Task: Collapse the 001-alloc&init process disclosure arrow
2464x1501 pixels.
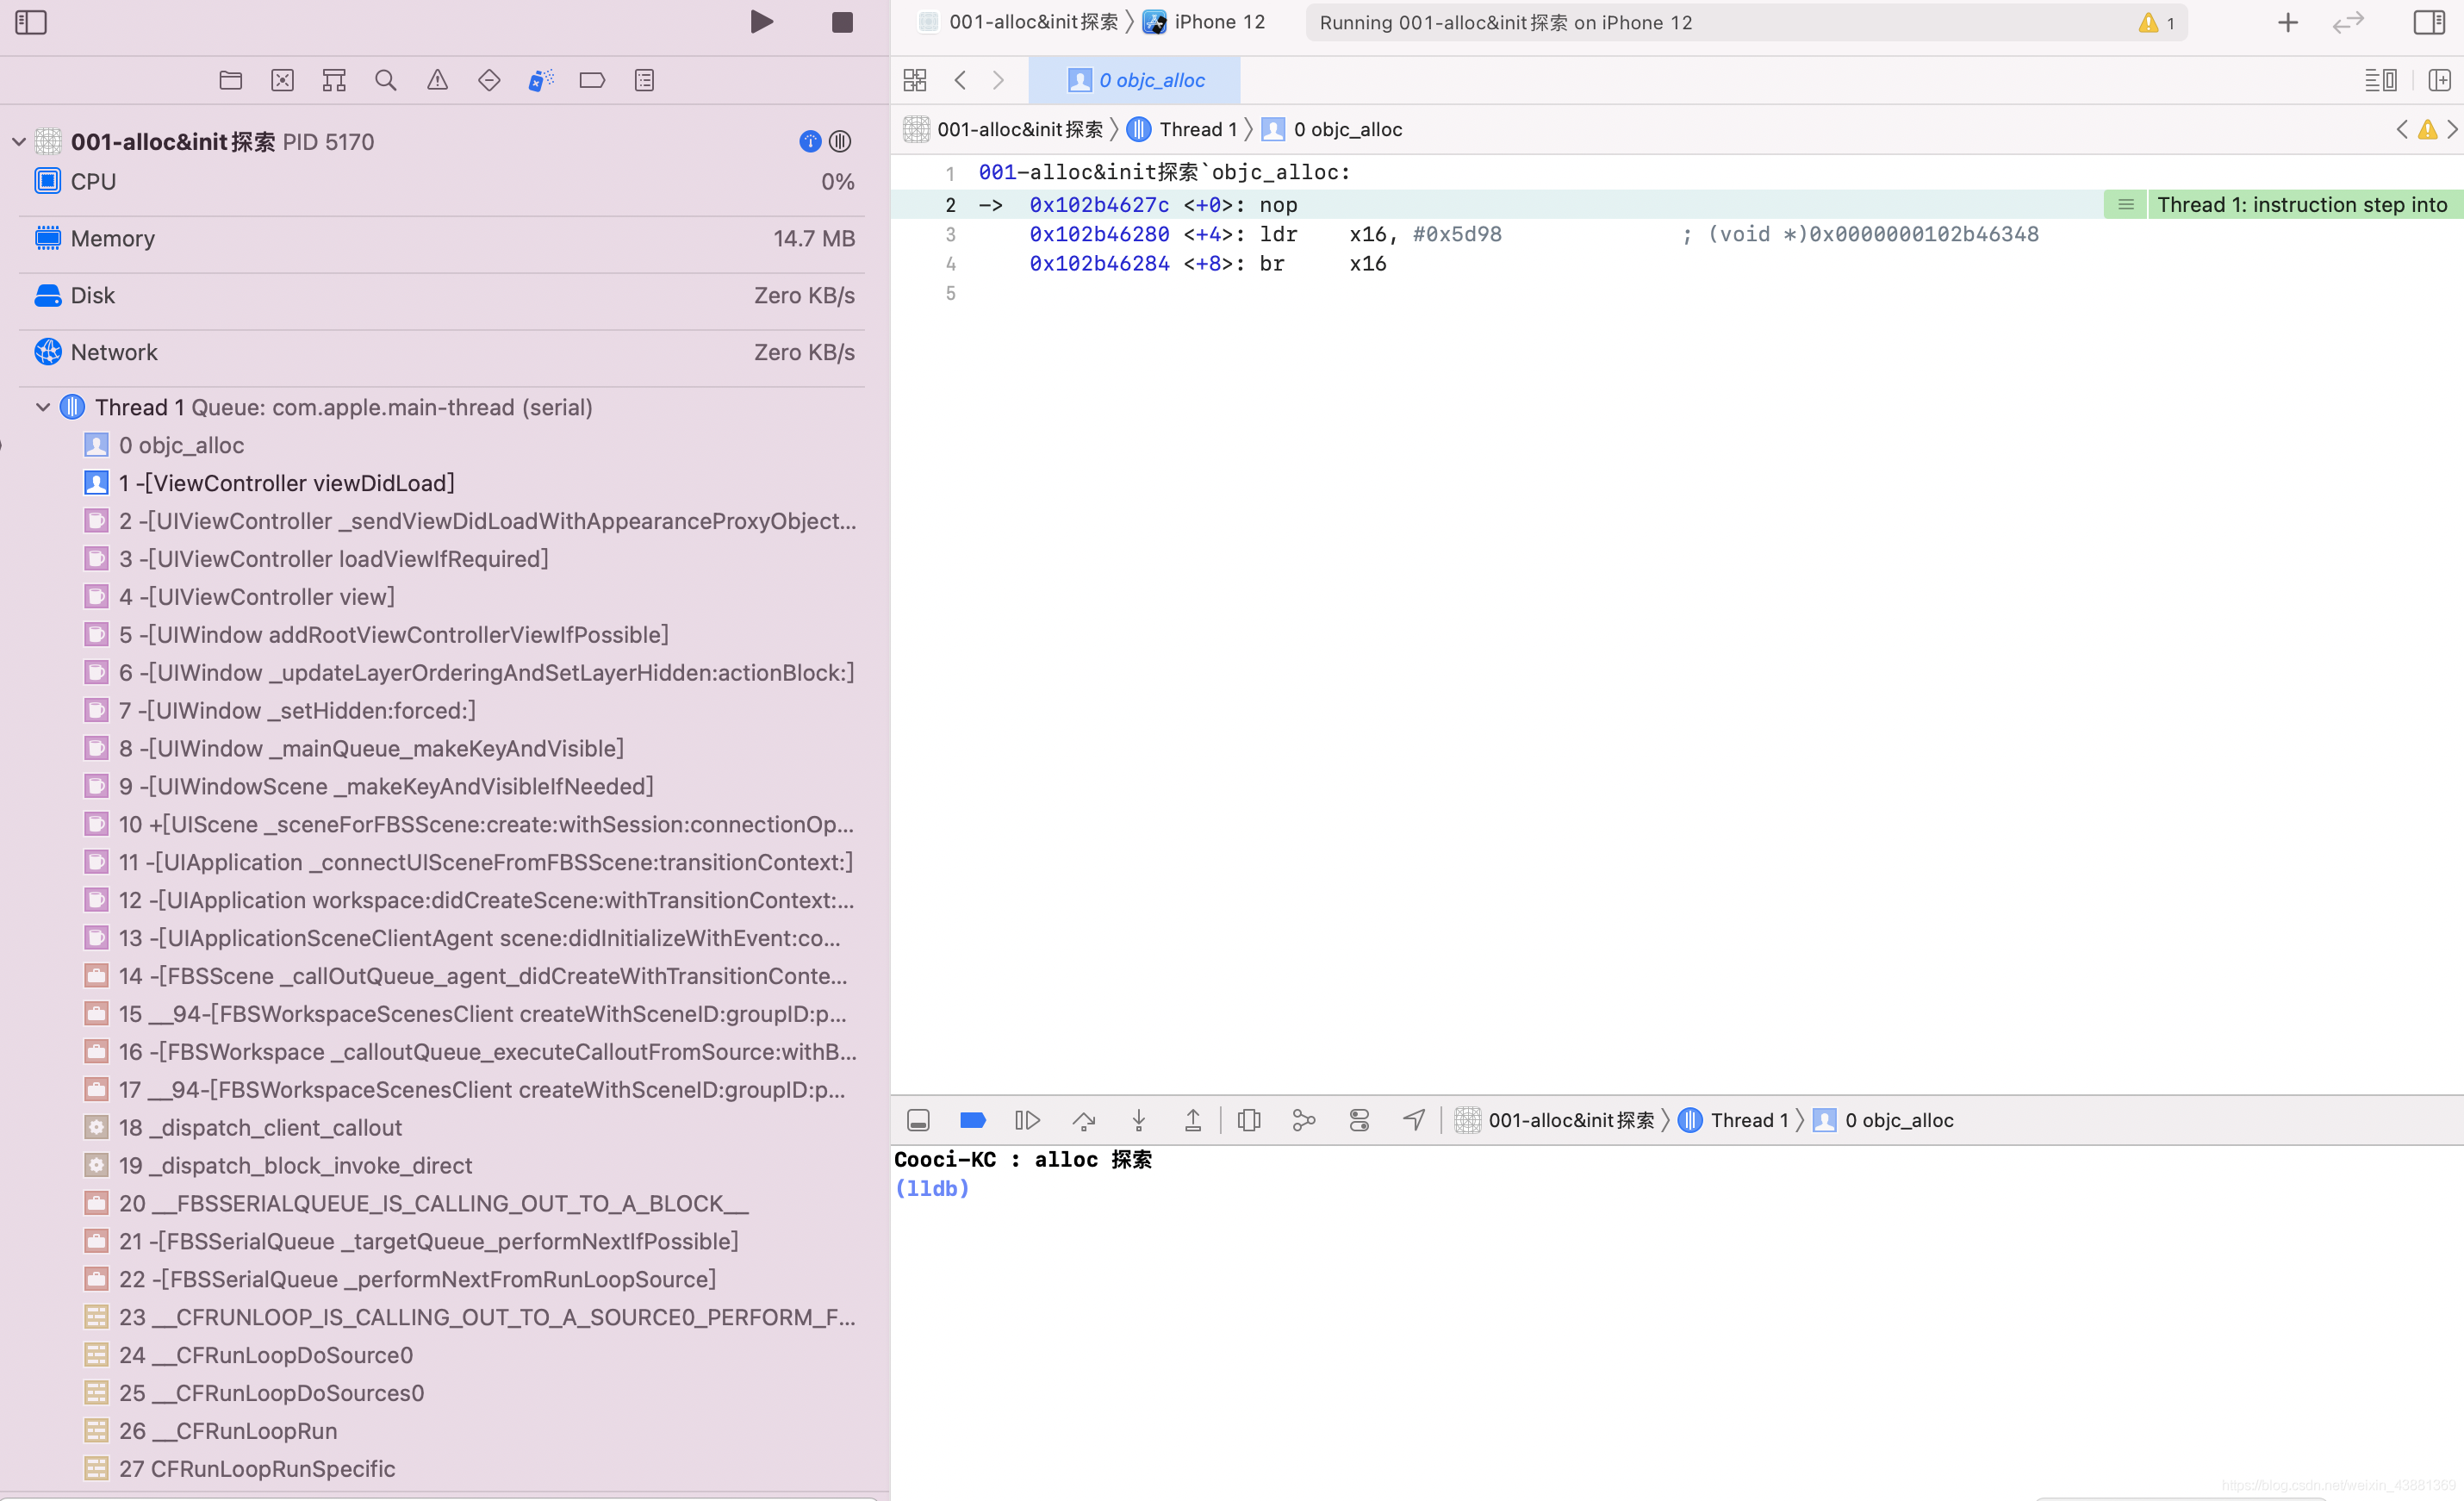Action: 19,142
